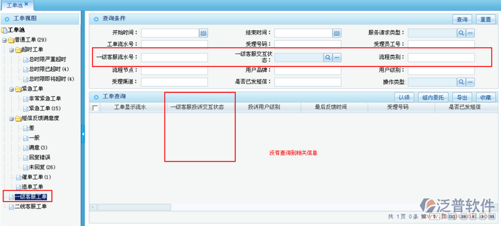Select the 工单池 tab
Screen dimensions: 501x226
point(17,5)
